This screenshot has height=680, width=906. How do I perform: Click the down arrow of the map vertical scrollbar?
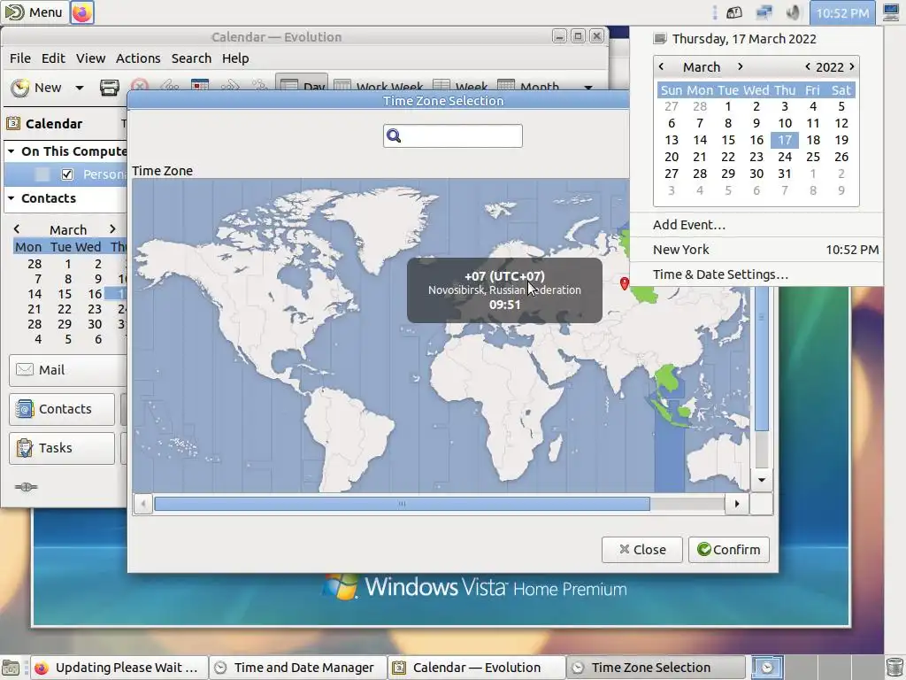pos(762,480)
